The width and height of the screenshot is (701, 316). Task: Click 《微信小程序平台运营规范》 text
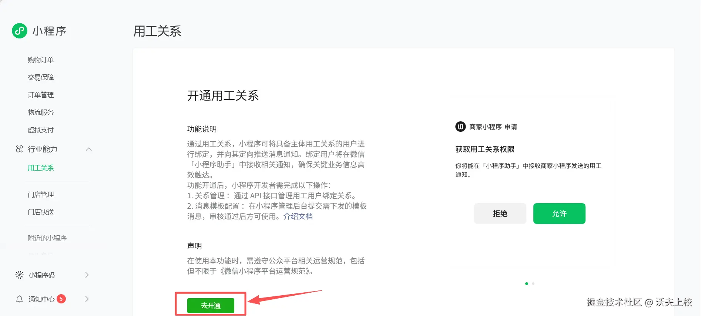pyautogui.click(x=265, y=271)
